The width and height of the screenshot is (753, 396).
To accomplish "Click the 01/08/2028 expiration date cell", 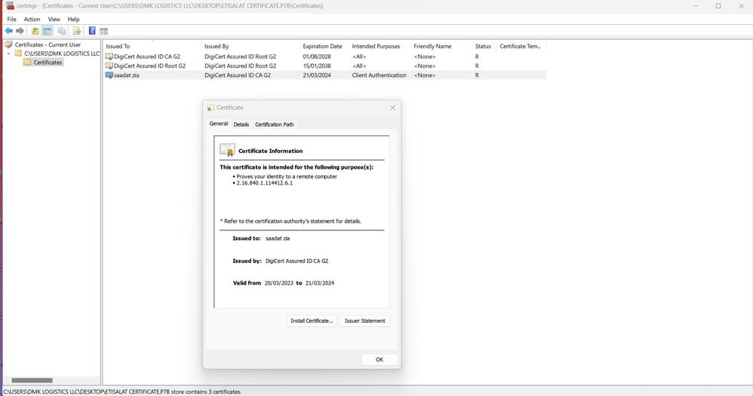I will (x=316, y=56).
